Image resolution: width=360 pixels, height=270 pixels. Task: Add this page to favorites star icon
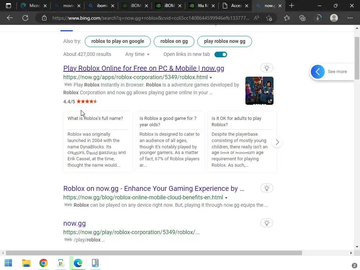(269, 18)
